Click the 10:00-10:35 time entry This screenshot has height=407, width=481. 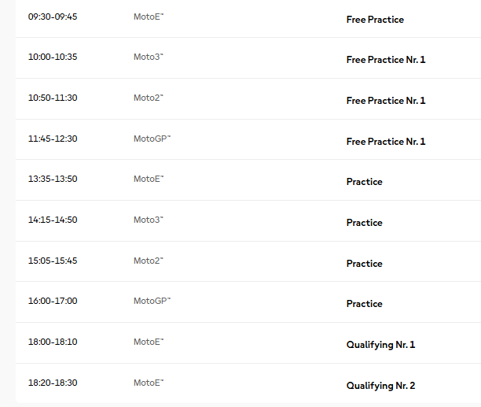click(53, 57)
